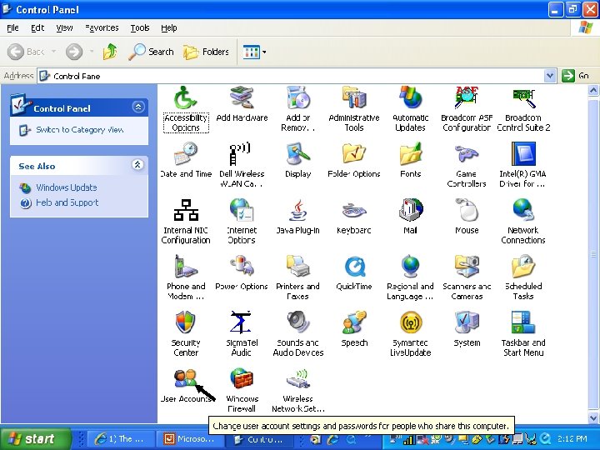This screenshot has width=600, height=450.
Task: Collapse the Control Panel side section
Action: point(138,107)
